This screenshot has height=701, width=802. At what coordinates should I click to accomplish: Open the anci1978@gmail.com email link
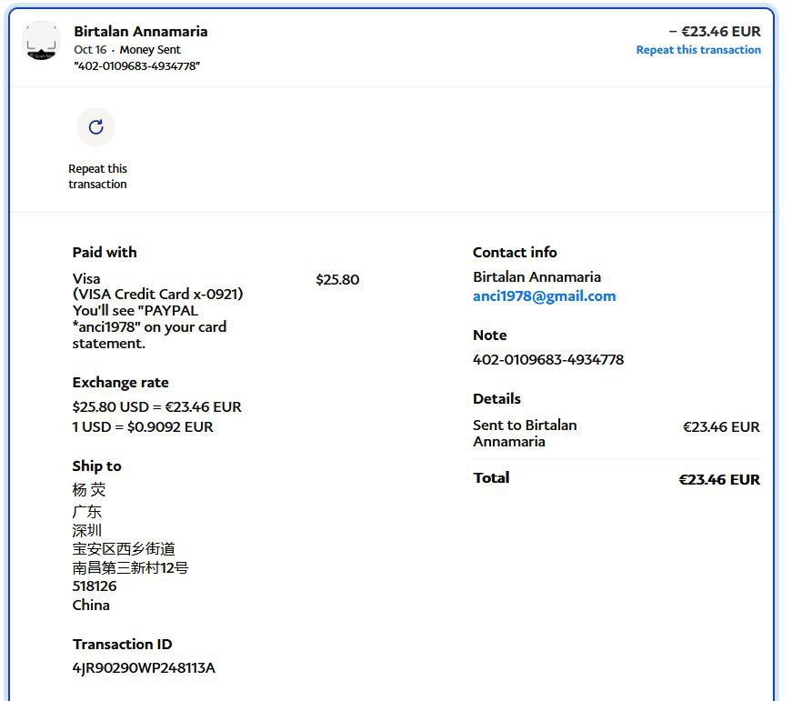[544, 296]
